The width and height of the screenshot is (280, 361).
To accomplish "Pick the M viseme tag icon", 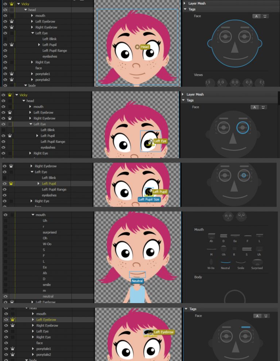I will coord(211,250).
